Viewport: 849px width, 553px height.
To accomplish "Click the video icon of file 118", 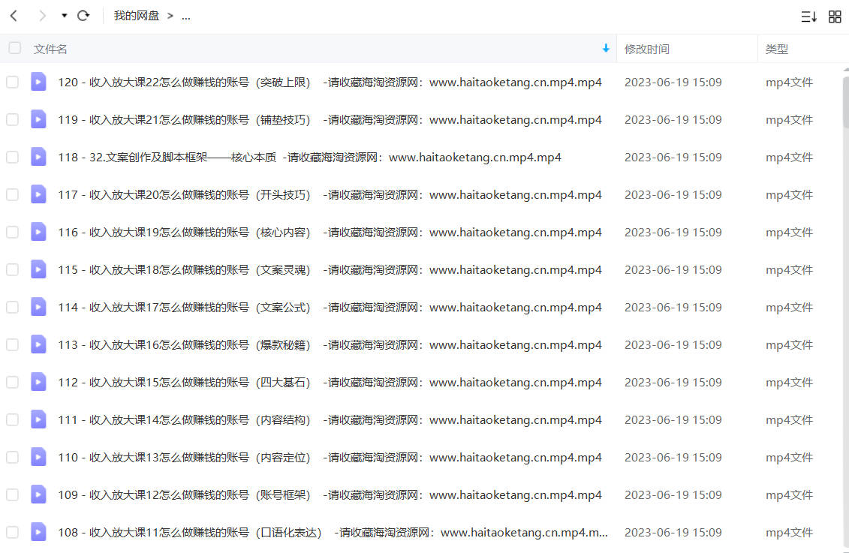I will (x=38, y=157).
